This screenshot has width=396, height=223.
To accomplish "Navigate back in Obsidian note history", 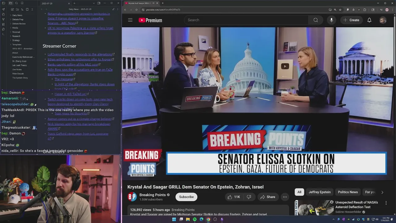I will point(41,9).
